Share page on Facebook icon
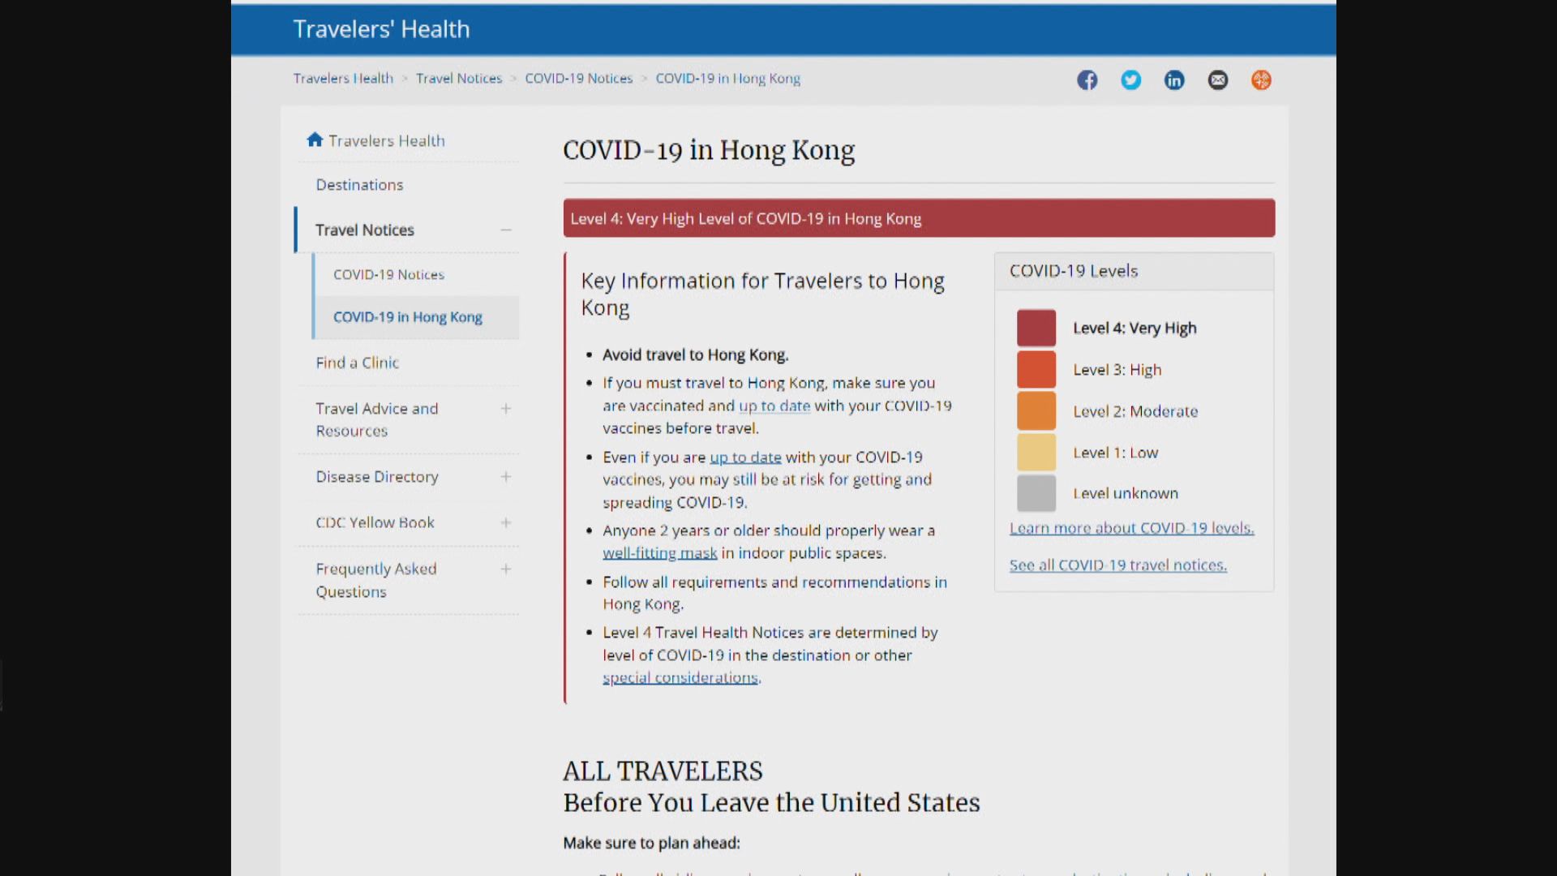The height and width of the screenshot is (876, 1557). pyautogui.click(x=1087, y=79)
